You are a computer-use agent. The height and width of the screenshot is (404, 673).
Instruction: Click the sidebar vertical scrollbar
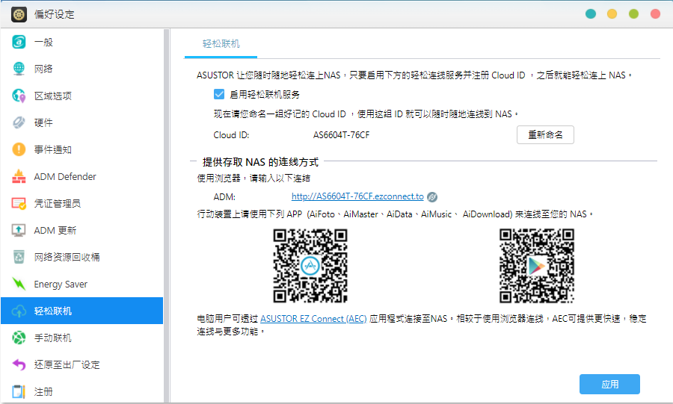(166, 216)
